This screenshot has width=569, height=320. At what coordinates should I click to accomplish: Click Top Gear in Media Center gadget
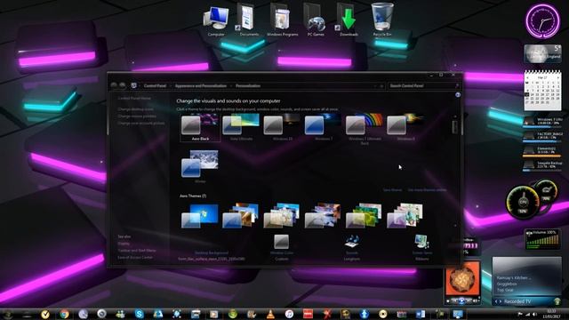pos(505,290)
